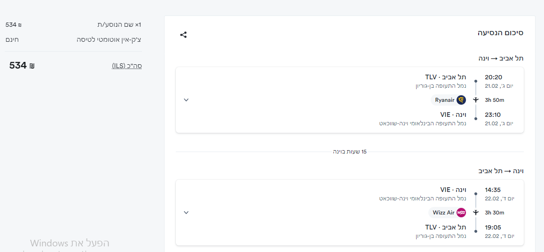Expand the Tel Aviv to Vienna flight details

coord(186,100)
